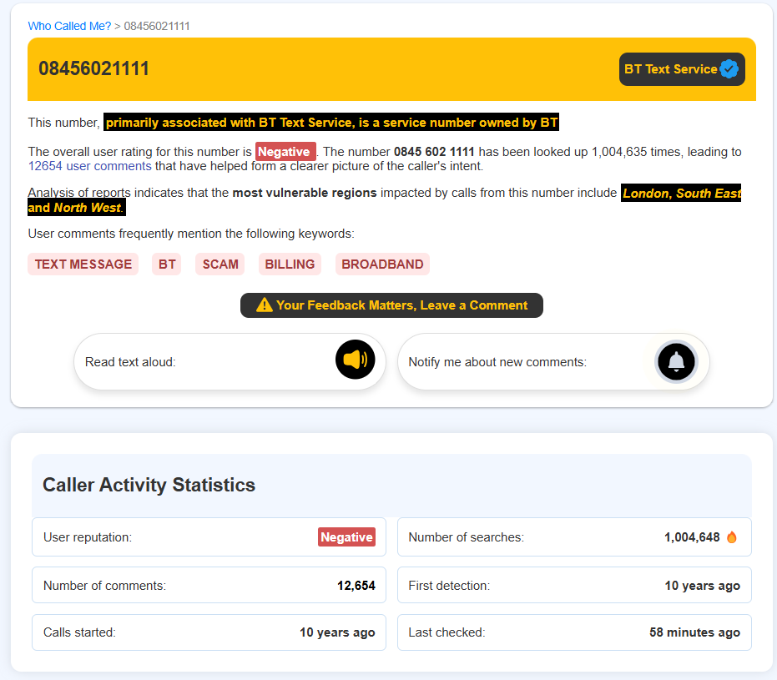
Task: Click the highlighted BT Text Service description
Action: tap(331, 123)
